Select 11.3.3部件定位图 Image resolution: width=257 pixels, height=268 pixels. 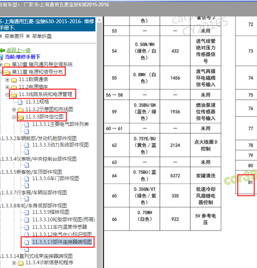45,117
